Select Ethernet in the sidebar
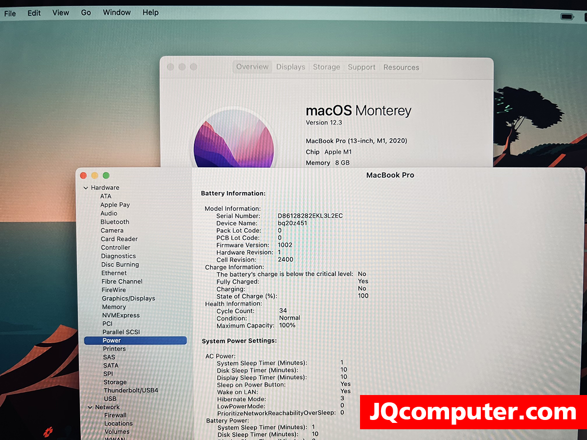Viewport: 587px width, 440px height. pyautogui.click(x=114, y=273)
